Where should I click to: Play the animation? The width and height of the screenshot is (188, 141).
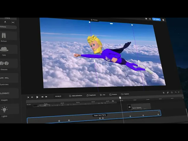coord(37,97)
